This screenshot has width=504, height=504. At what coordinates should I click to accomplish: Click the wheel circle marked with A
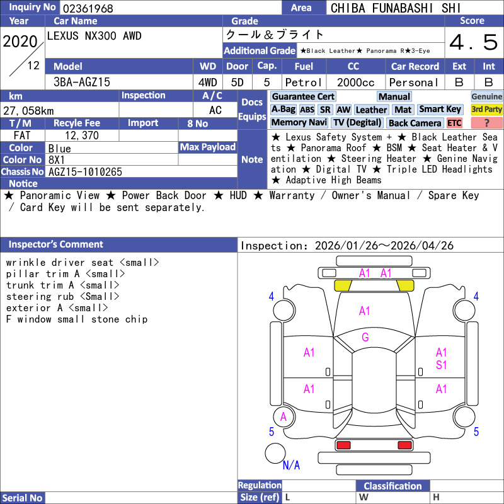tap(283, 416)
